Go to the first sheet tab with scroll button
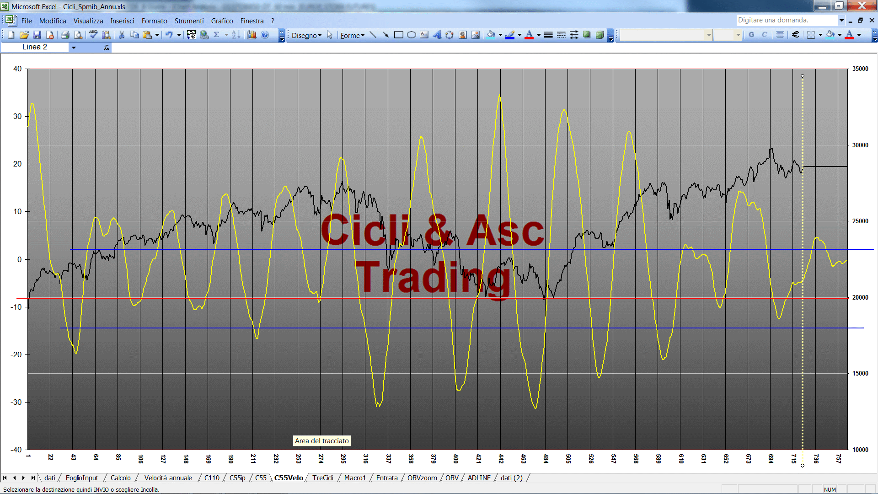878x494 pixels. pos(5,478)
